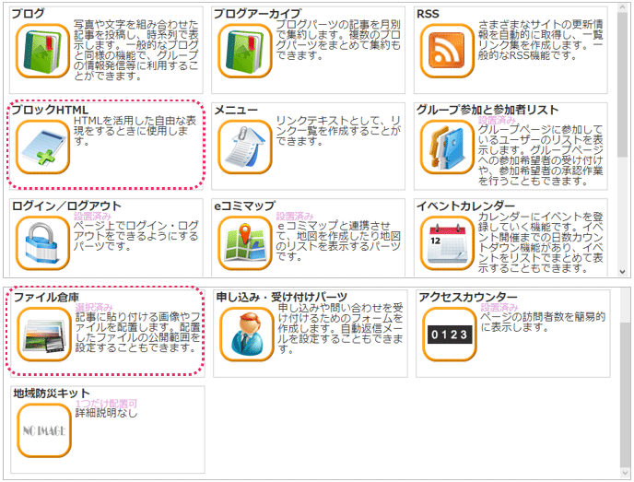Click the ブロックHTML title text
Screen dimensions: 634x482
[51, 110]
